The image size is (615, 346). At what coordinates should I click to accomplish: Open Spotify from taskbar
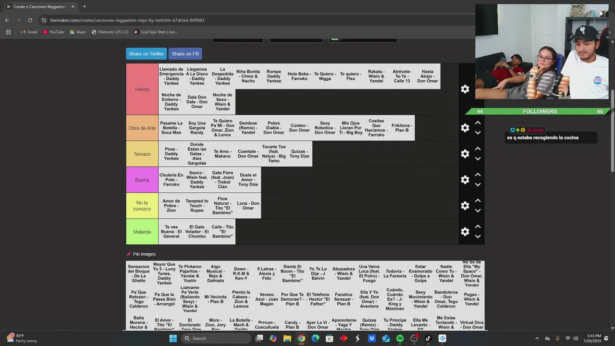click(400, 338)
